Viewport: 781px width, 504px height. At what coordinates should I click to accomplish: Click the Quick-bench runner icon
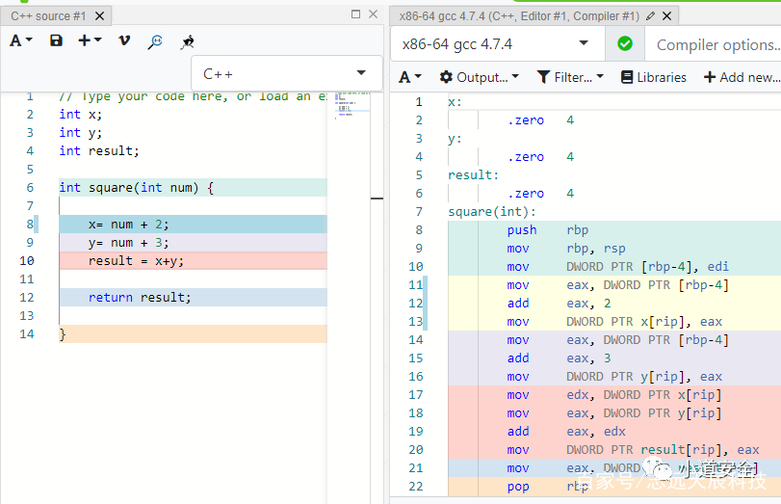click(x=187, y=41)
